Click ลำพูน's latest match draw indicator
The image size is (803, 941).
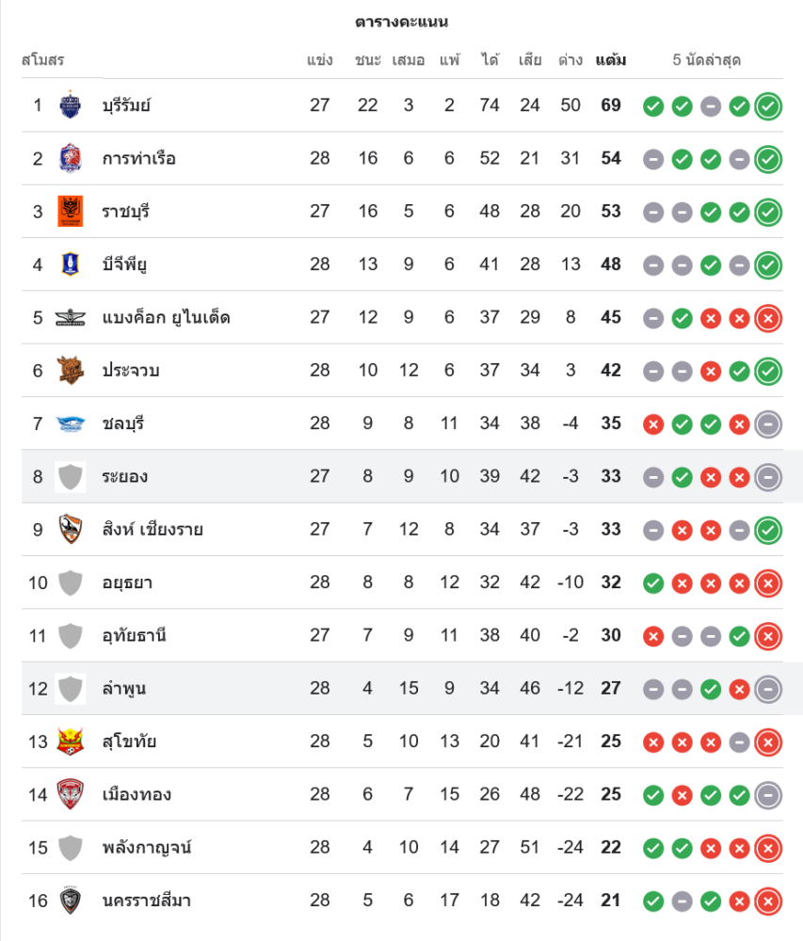pyautogui.click(x=768, y=689)
